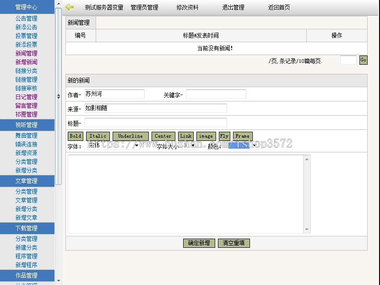
Task: Open 测试服务器变里 from the top menu
Action: pos(104,7)
